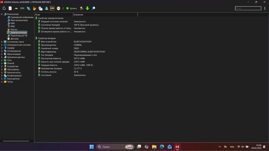Viewport: 269px width, 151px height.
Task: Expand the Отображение node
Action: coord(2,51)
